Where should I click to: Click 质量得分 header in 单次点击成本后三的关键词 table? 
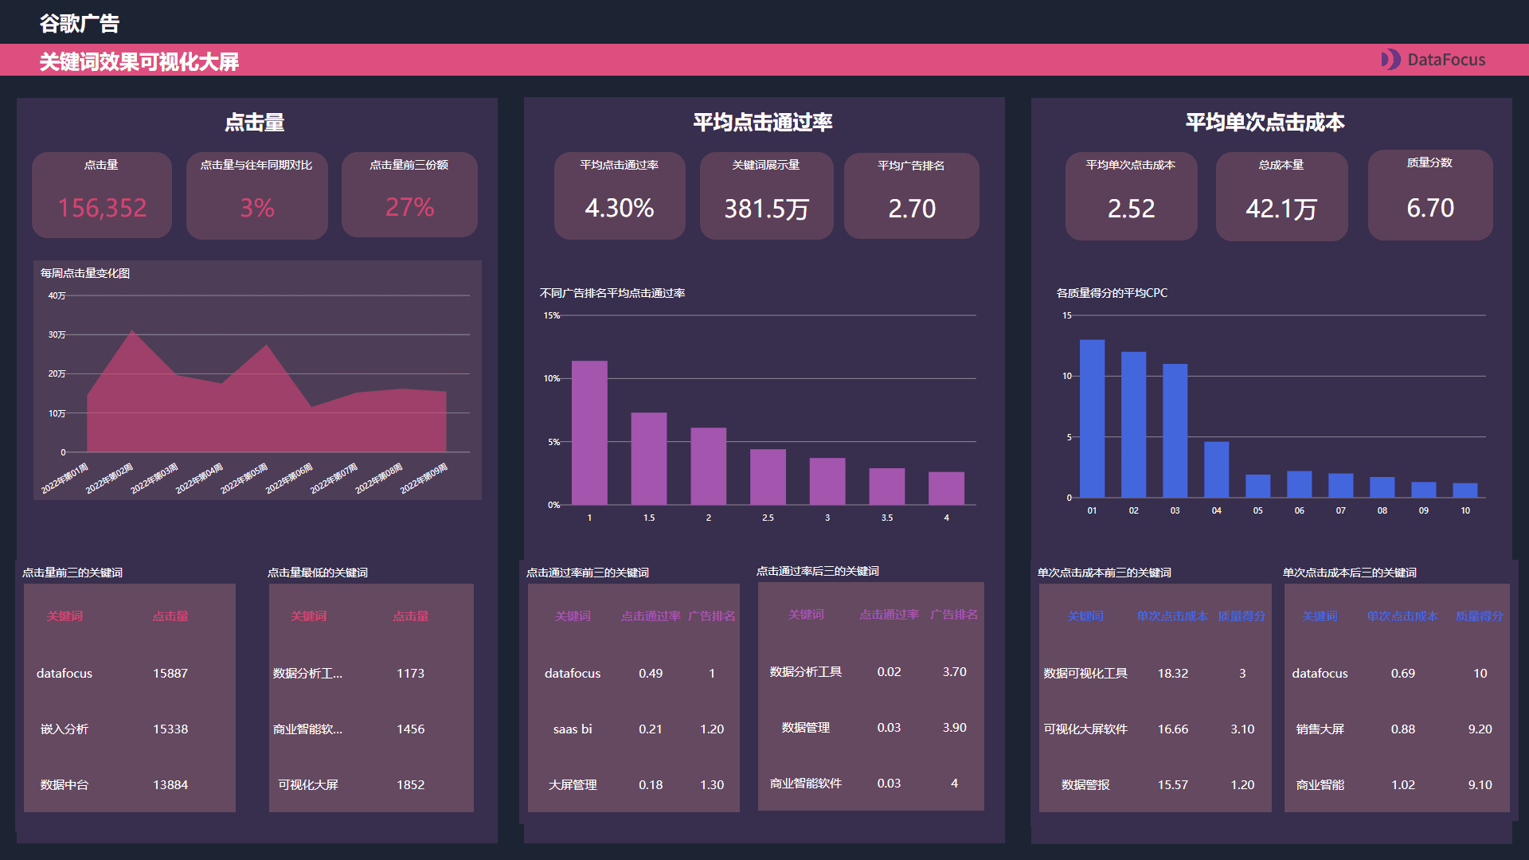pos(1480,616)
